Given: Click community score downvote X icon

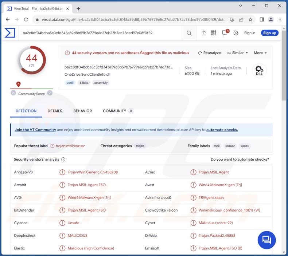Looking at the screenshot, I should click(x=13, y=93).
